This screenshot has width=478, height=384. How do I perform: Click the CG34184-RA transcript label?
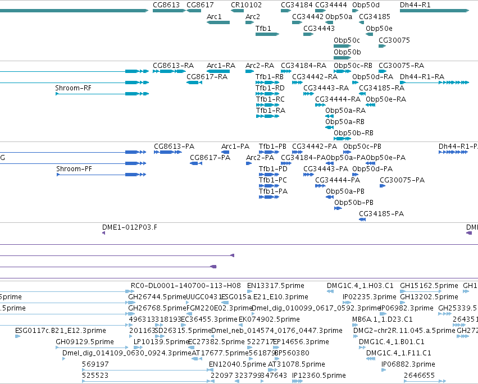tap(303, 66)
